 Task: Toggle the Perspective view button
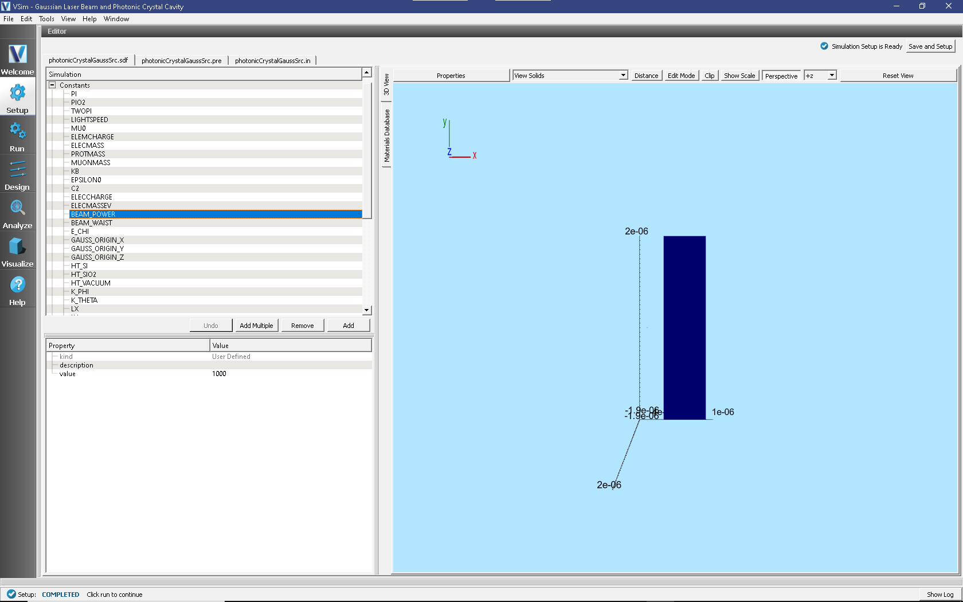click(781, 76)
